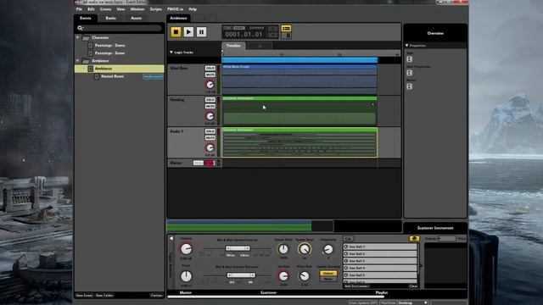Image resolution: width=543 pixels, height=305 pixels.
Task: Add a parameter sheet with plus tab
Action: tap(260, 46)
